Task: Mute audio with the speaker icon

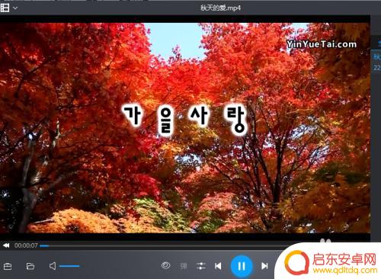Action: [53, 266]
